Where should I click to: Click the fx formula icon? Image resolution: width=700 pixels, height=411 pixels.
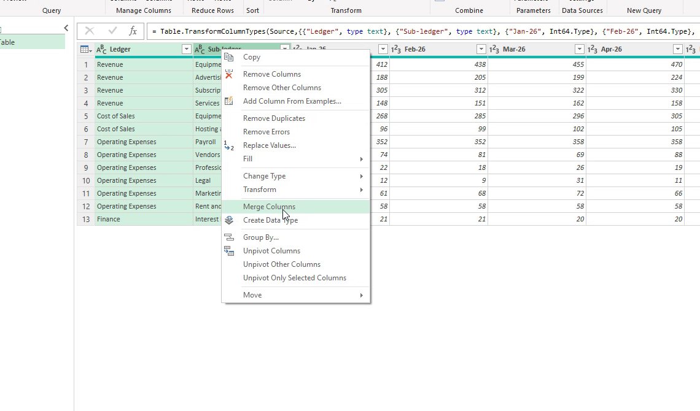click(133, 31)
